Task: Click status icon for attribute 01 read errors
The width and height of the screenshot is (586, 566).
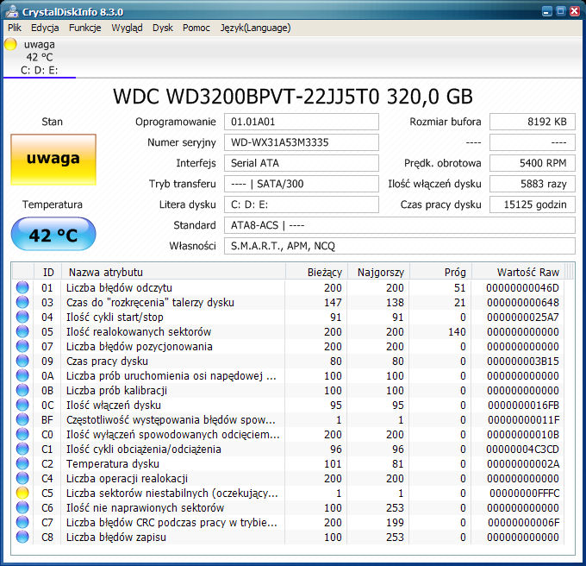Action: pos(22,287)
